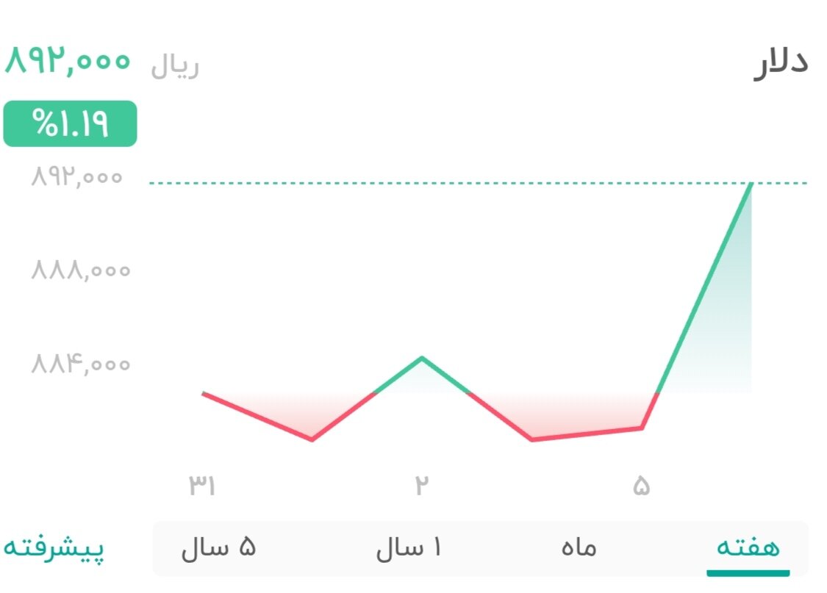Click the green %1.19 change badge
This screenshot has width=827, height=593.
70,123
